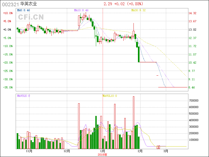Toggle the yellow MA30:9.32 indicator label
The width and height of the screenshot is (209, 157).
coord(138,10)
